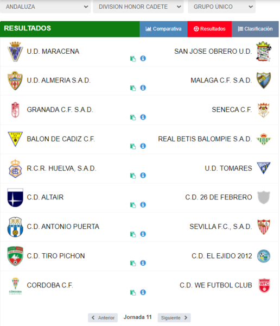280x326 pixels.
Task: Switch to the Comparativa tab
Action: click(x=163, y=29)
